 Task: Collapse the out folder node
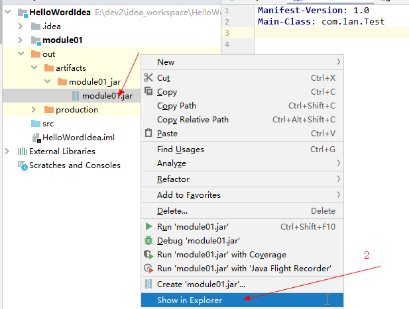point(21,54)
